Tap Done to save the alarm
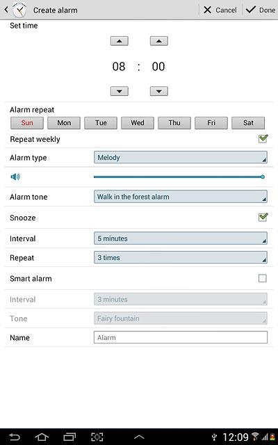This screenshot has height=445, width=278. point(261,10)
